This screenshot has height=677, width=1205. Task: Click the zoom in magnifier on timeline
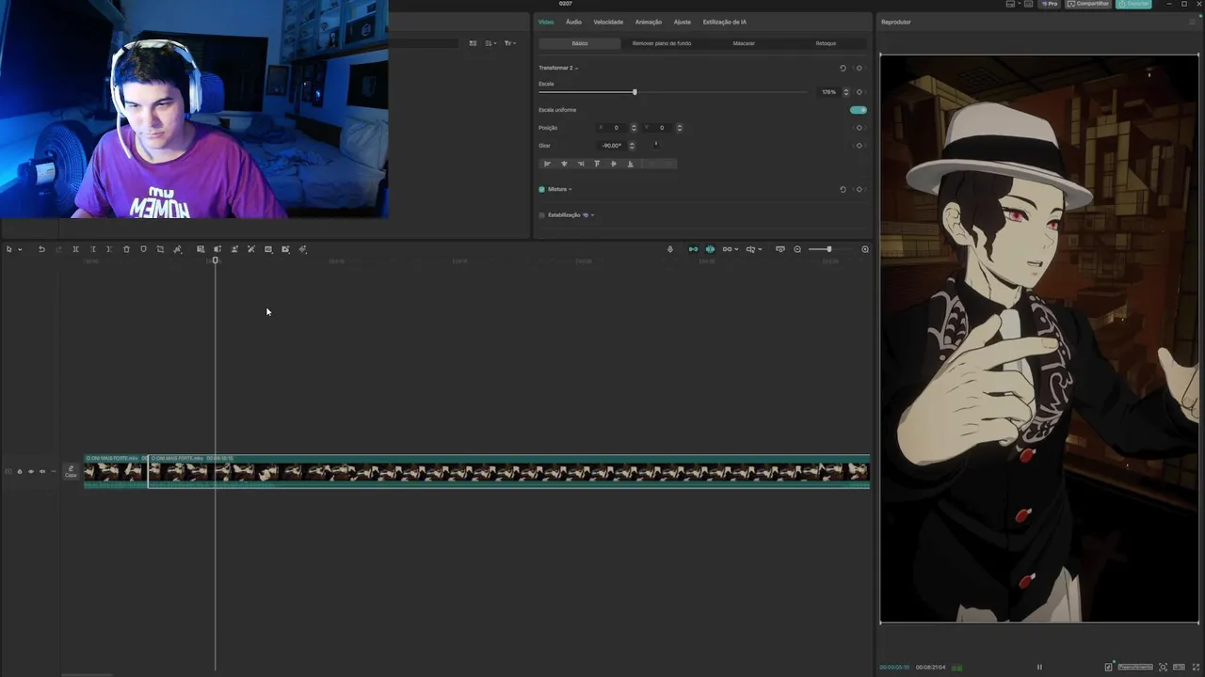pyautogui.click(x=865, y=249)
